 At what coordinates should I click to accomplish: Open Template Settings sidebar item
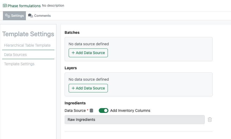point(19,64)
